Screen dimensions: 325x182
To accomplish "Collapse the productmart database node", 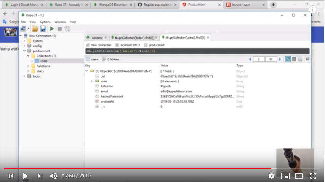I will tap(24, 51).
